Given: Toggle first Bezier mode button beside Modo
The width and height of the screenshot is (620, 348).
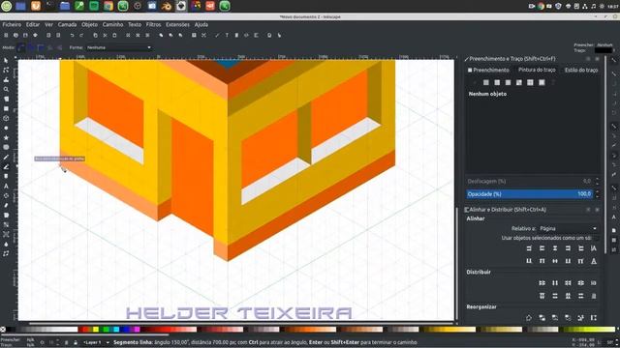Looking at the screenshot, I should pos(21,47).
